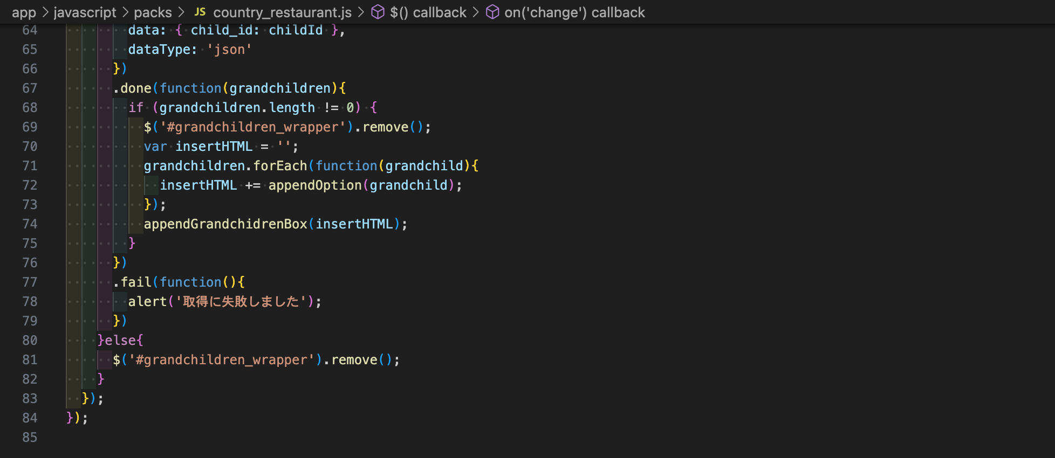The width and height of the screenshot is (1055, 458).
Task: Click 'appendOption' function call
Action: (315, 185)
